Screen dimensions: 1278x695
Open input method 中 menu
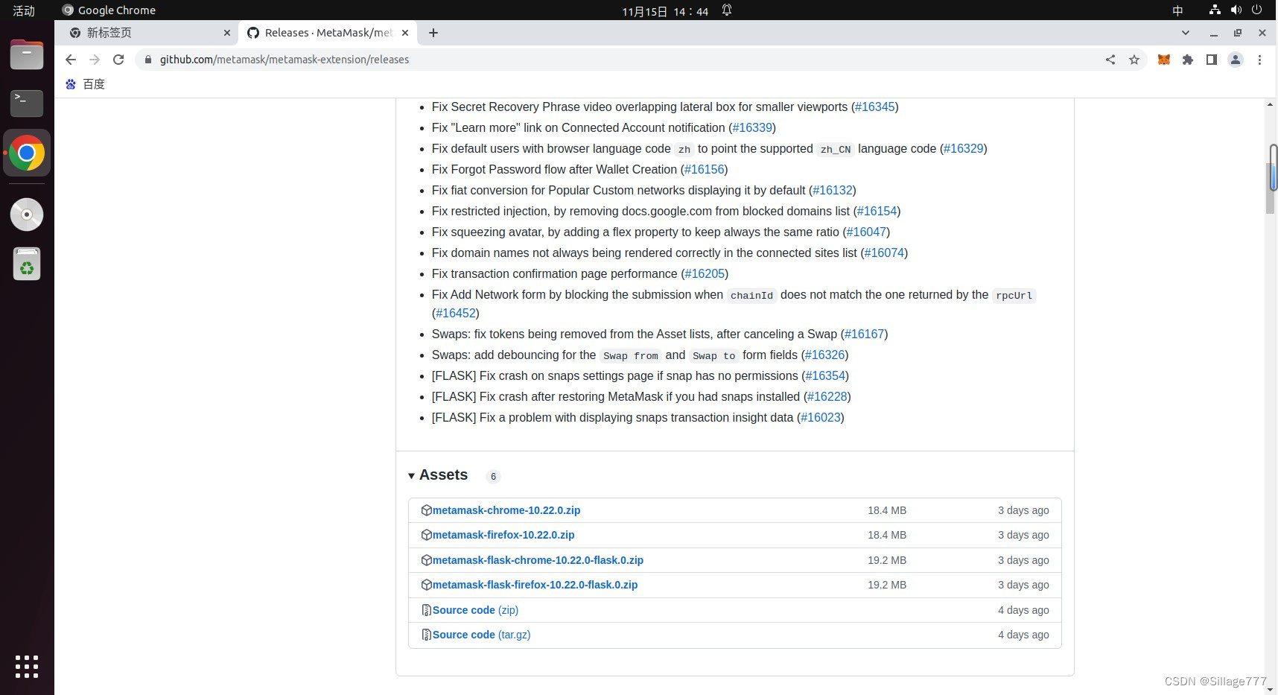pyautogui.click(x=1177, y=10)
